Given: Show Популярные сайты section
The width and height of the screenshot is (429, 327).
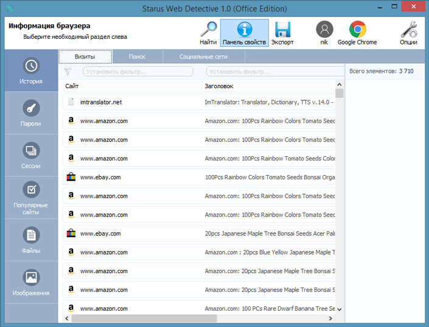Looking at the screenshot, I should 31,198.
